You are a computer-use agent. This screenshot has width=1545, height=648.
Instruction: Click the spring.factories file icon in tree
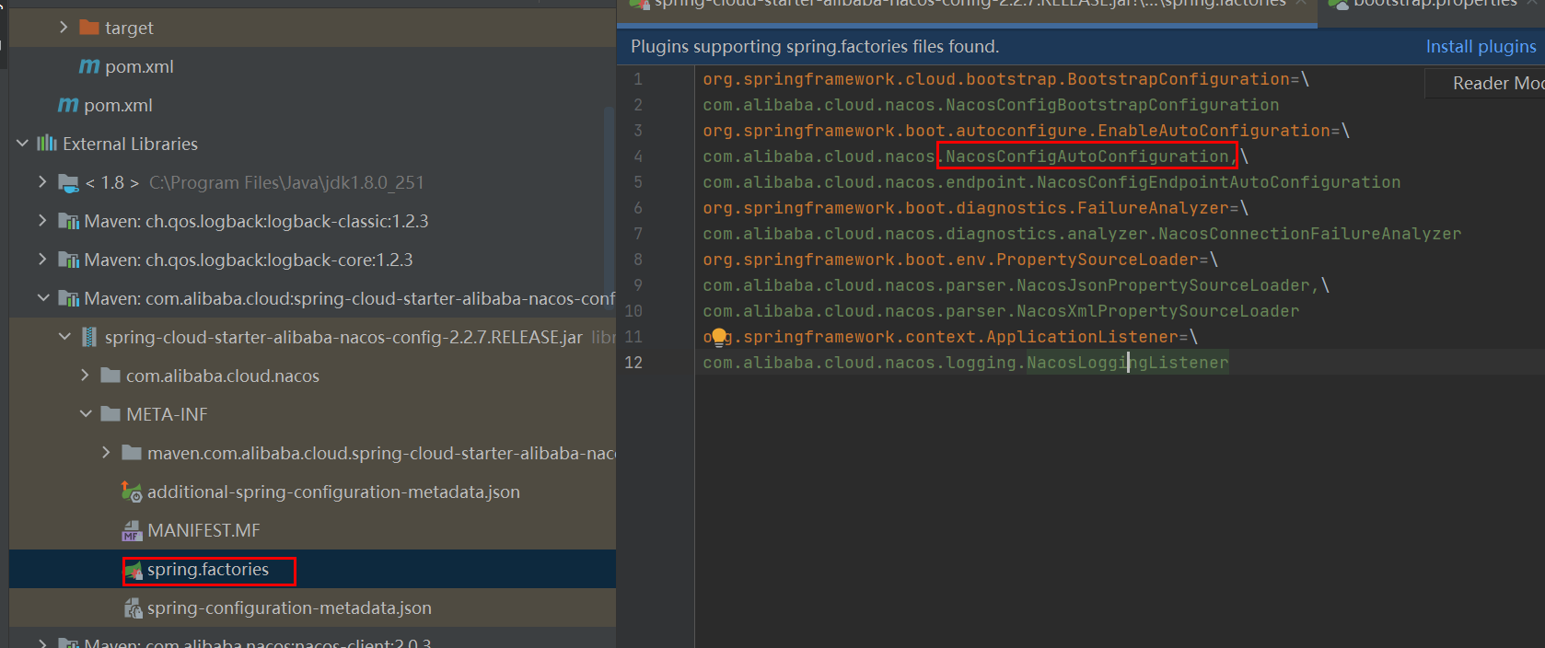coord(134,570)
